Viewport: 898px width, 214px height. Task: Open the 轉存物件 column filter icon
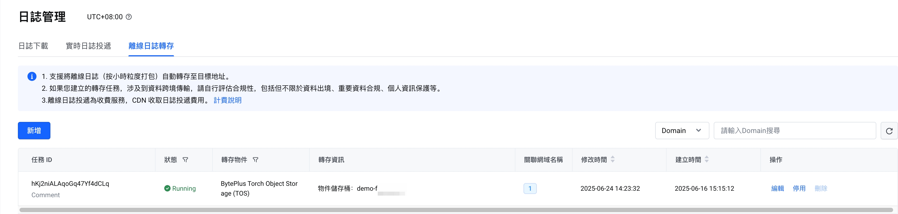(x=256, y=160)
